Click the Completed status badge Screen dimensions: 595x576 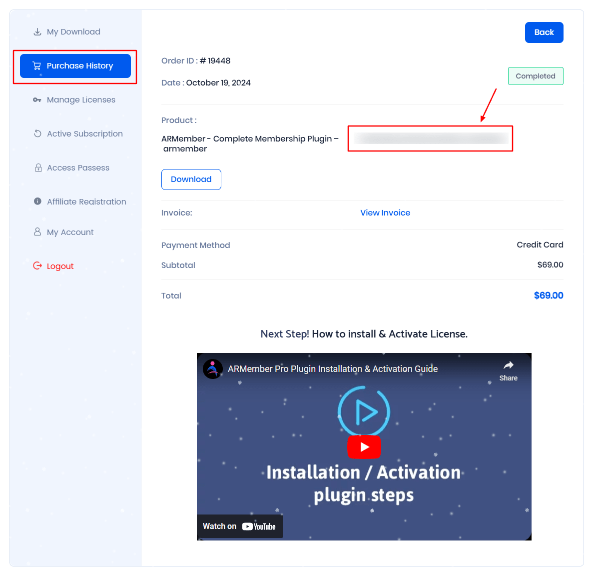click(x=536, y=76)
